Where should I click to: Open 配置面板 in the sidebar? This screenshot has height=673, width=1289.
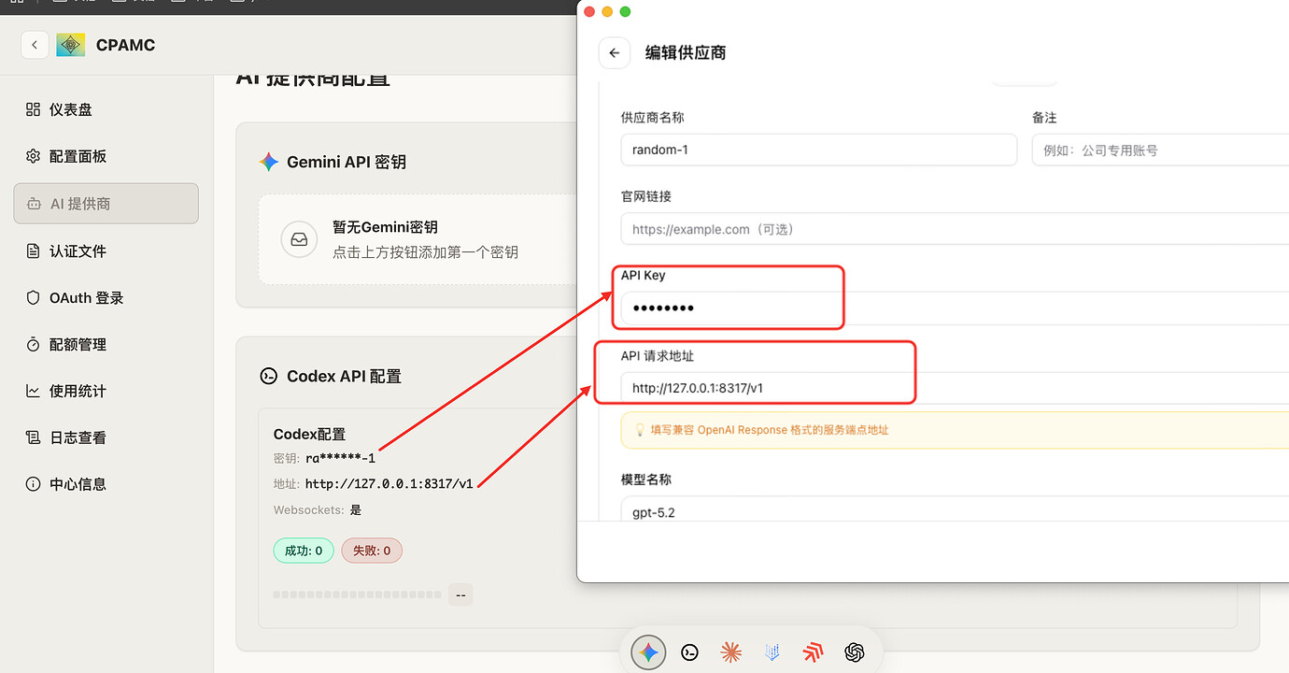coord(106,156)
